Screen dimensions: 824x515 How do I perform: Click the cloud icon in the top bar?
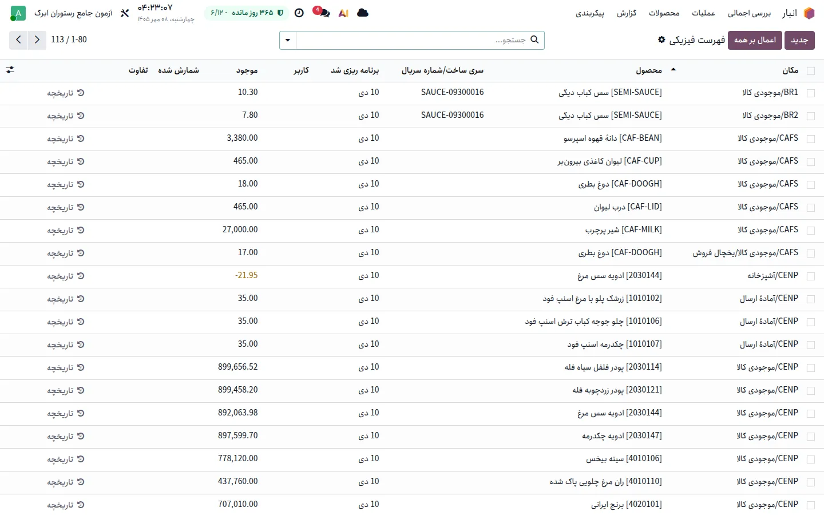point(363,13)
